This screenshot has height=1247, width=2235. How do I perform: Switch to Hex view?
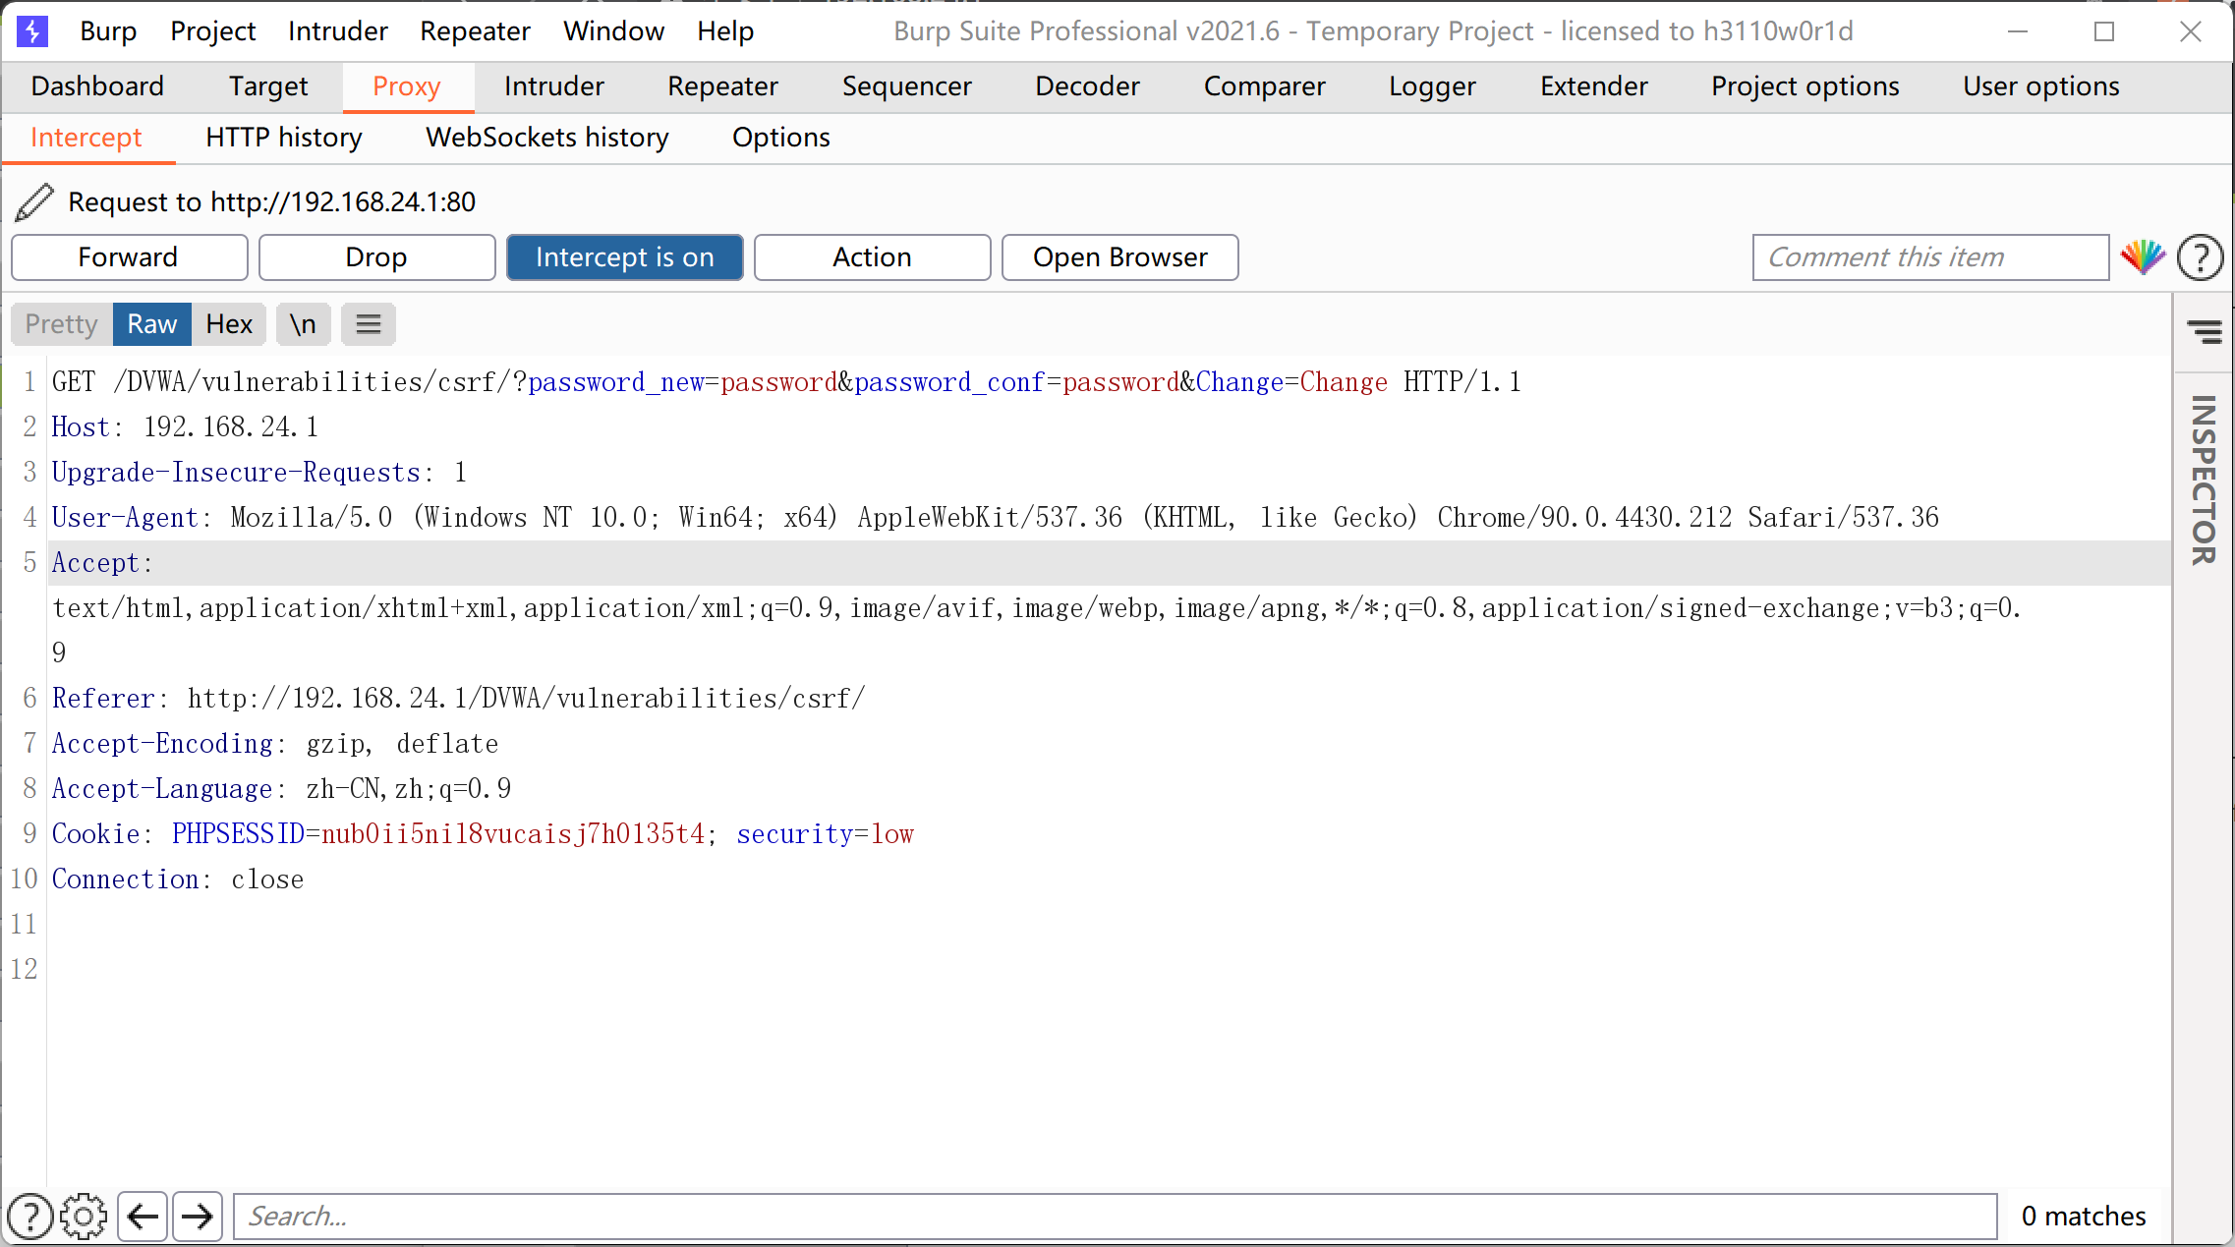229,324
